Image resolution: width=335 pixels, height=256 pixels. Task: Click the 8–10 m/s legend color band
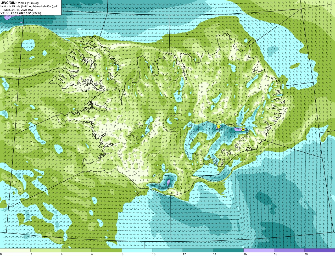coord(137,250)
